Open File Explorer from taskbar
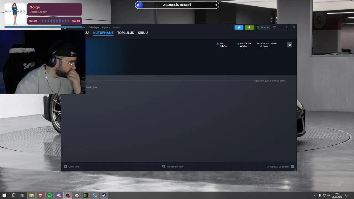354x199 pixels. pyautogui.click(x=32, y=195)
